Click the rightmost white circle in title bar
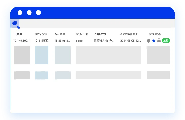This screenshot has width=185, height=120. tap(38, 13)
